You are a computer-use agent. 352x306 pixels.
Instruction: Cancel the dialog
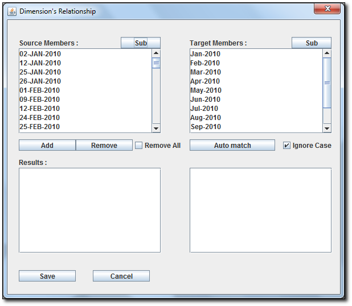point(121,276)
